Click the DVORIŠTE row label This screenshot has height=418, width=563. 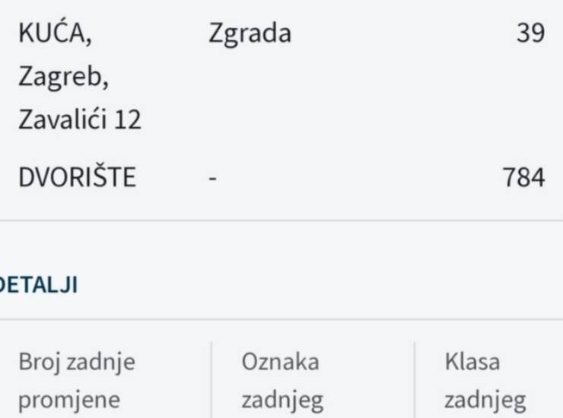[77, 178]
